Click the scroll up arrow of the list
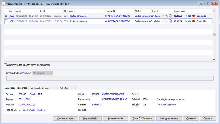The image size is (220, 124). coord(214,11)
